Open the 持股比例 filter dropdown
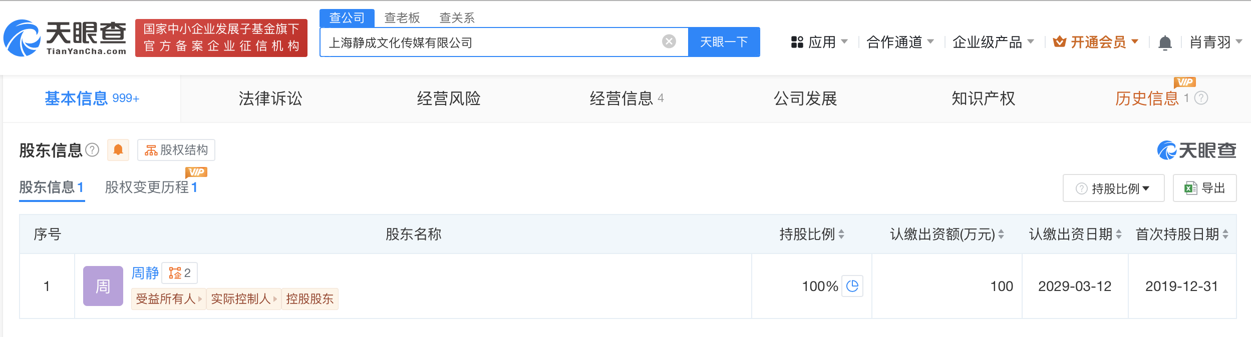 1113,188
